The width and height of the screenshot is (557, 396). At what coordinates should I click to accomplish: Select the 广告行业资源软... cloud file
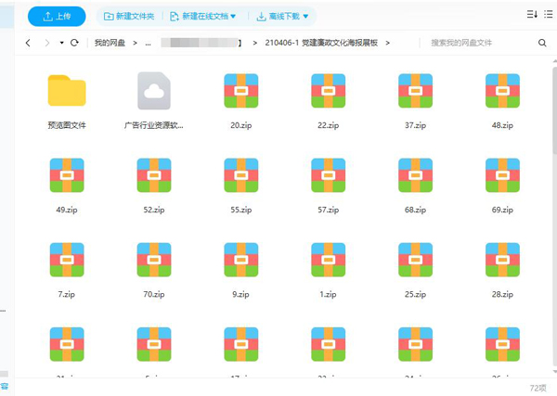pos(154,91)
